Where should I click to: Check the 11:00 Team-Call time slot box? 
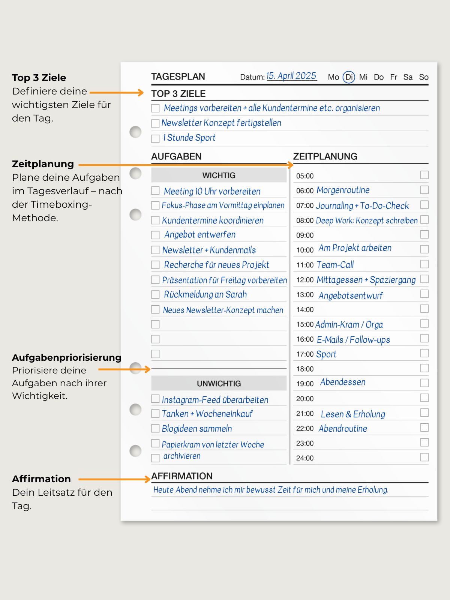point(424,264)
